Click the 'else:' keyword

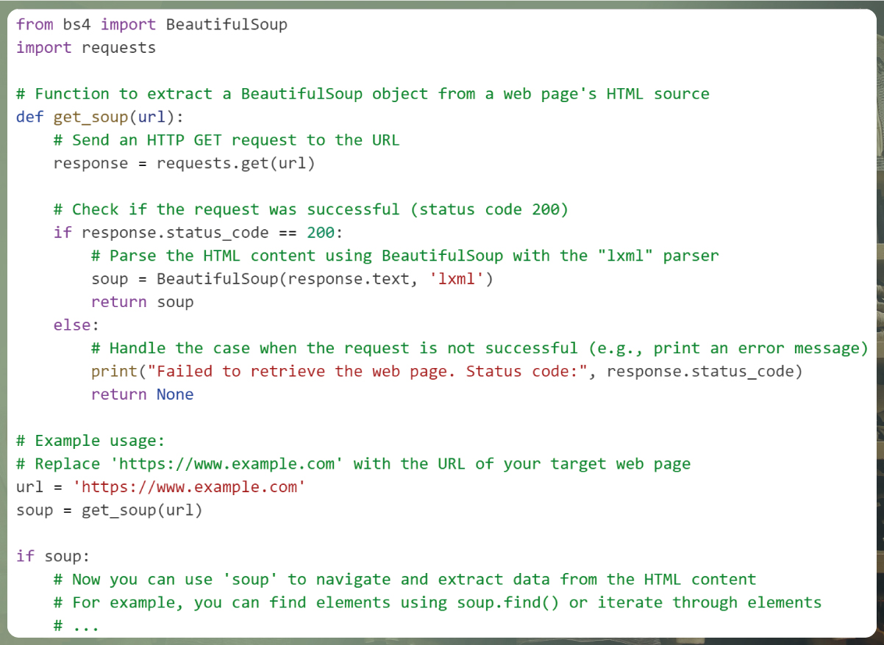(76, 325)
